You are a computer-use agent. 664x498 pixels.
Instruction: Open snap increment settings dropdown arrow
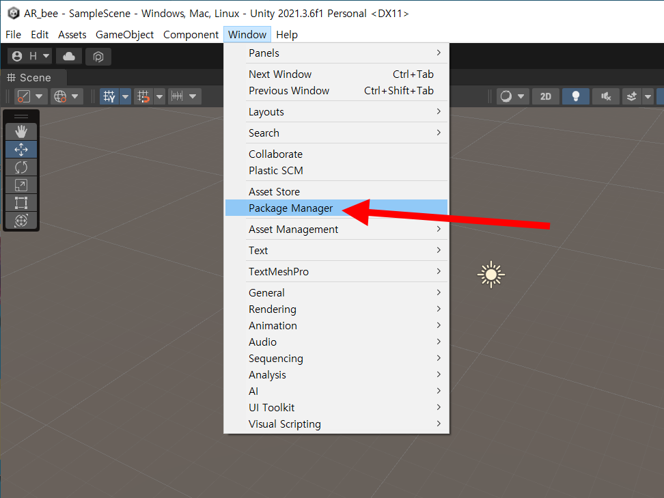coord(193,96)
